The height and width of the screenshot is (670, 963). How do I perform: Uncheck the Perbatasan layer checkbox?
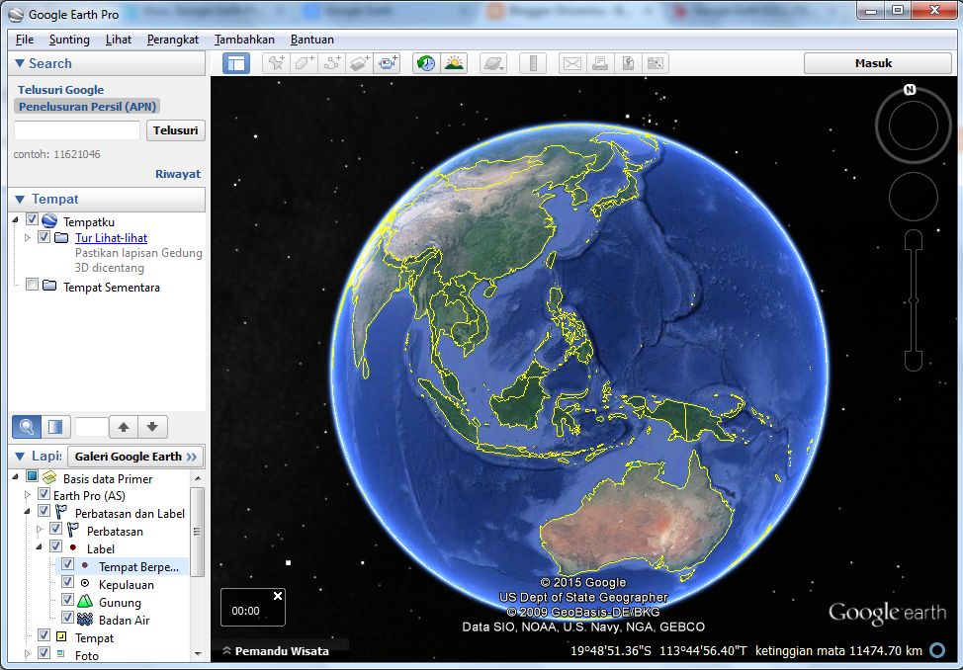pyautogui.click(x=56, y=528)
